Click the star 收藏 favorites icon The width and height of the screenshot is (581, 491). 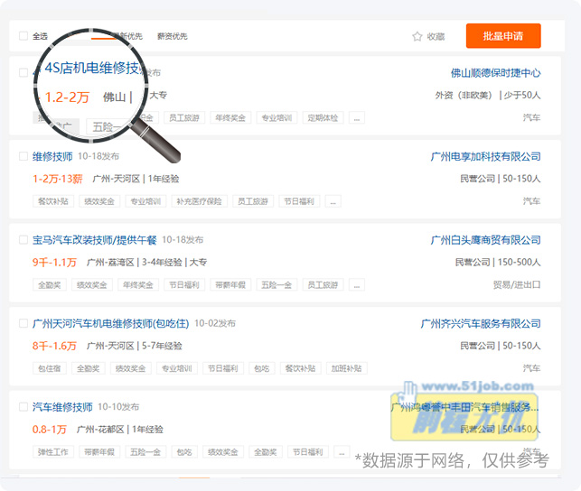pyautogui.click(x=417, y=37)
